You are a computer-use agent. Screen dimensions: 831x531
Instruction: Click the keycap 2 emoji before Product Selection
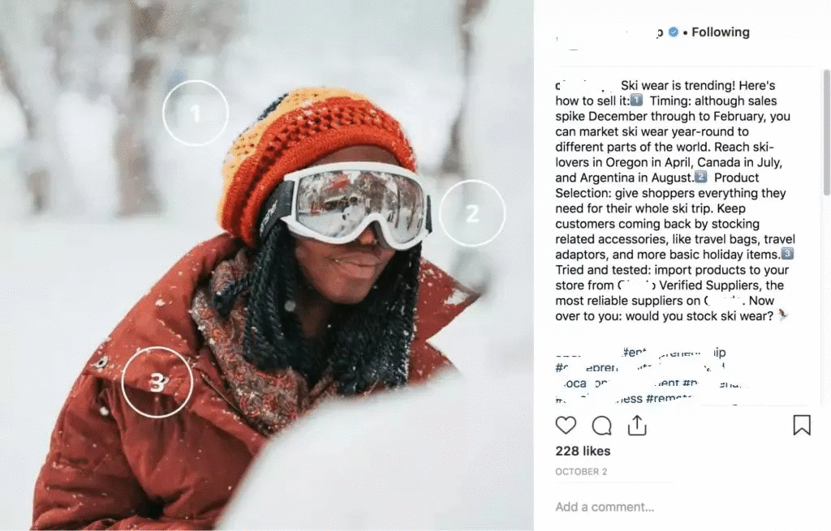(700, 177)
